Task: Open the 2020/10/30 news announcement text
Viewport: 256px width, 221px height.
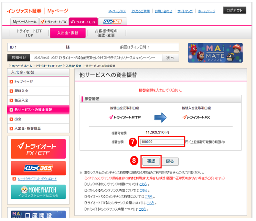Action: point(94,58)
